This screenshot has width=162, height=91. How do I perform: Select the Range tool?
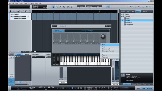point(57,7)
